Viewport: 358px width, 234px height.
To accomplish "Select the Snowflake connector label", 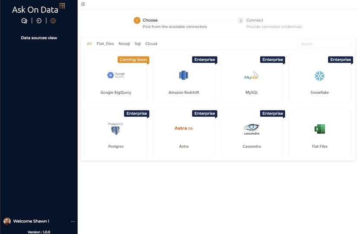I will tap(320, 92).
